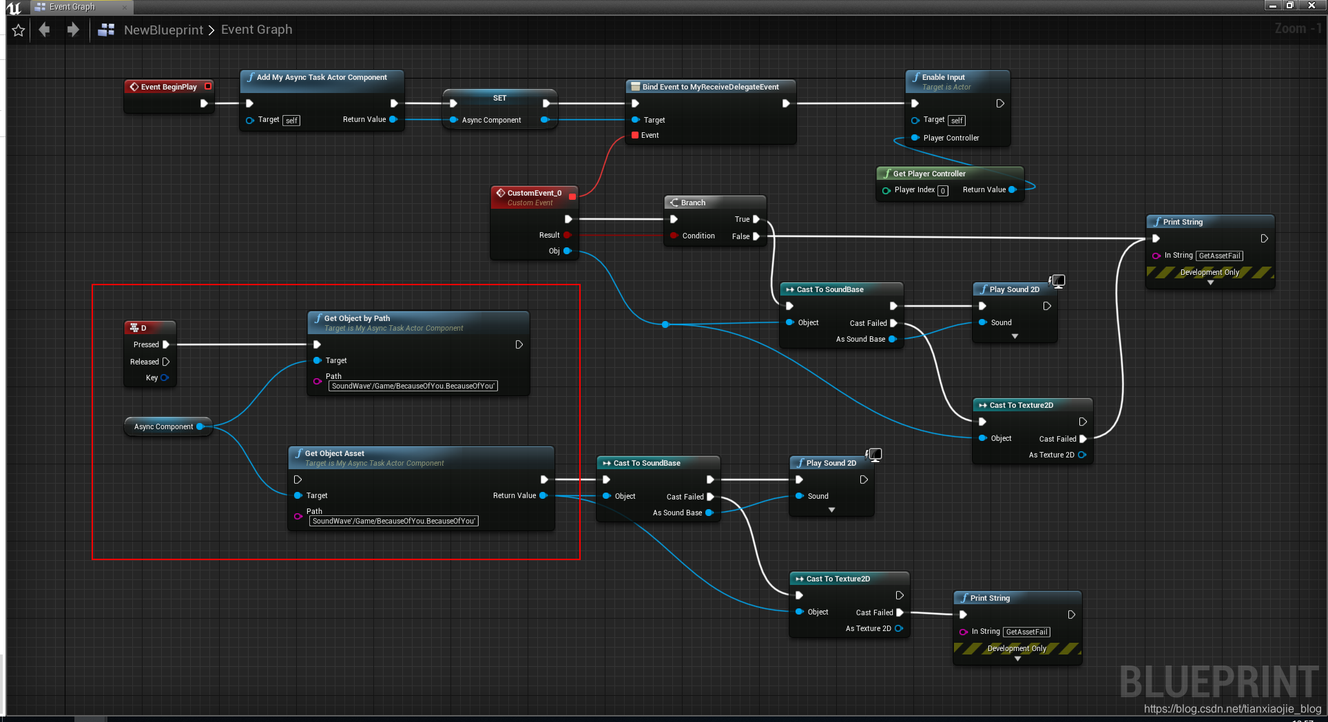
Task: Click As Sound Base pin on lower cast
Action: tap(709, 513)
